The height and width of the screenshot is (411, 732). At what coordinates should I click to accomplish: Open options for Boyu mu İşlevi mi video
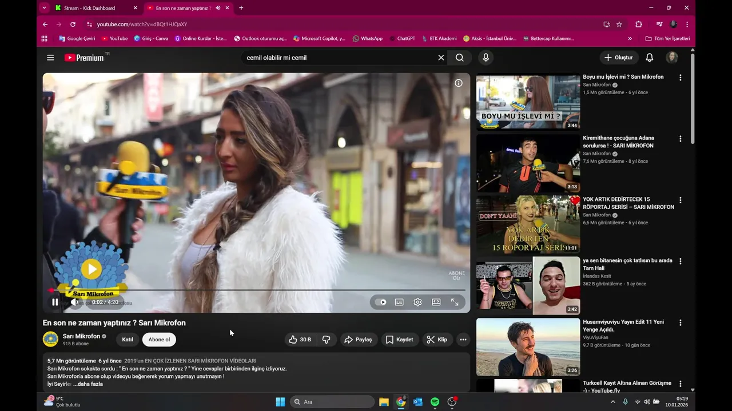680,78
